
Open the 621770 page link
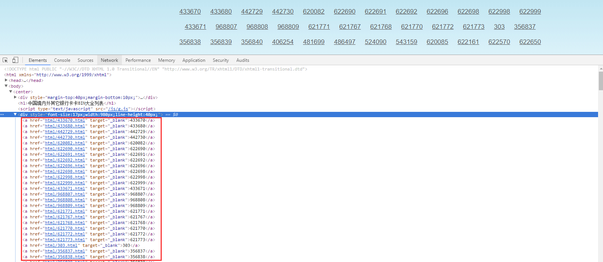412,27
